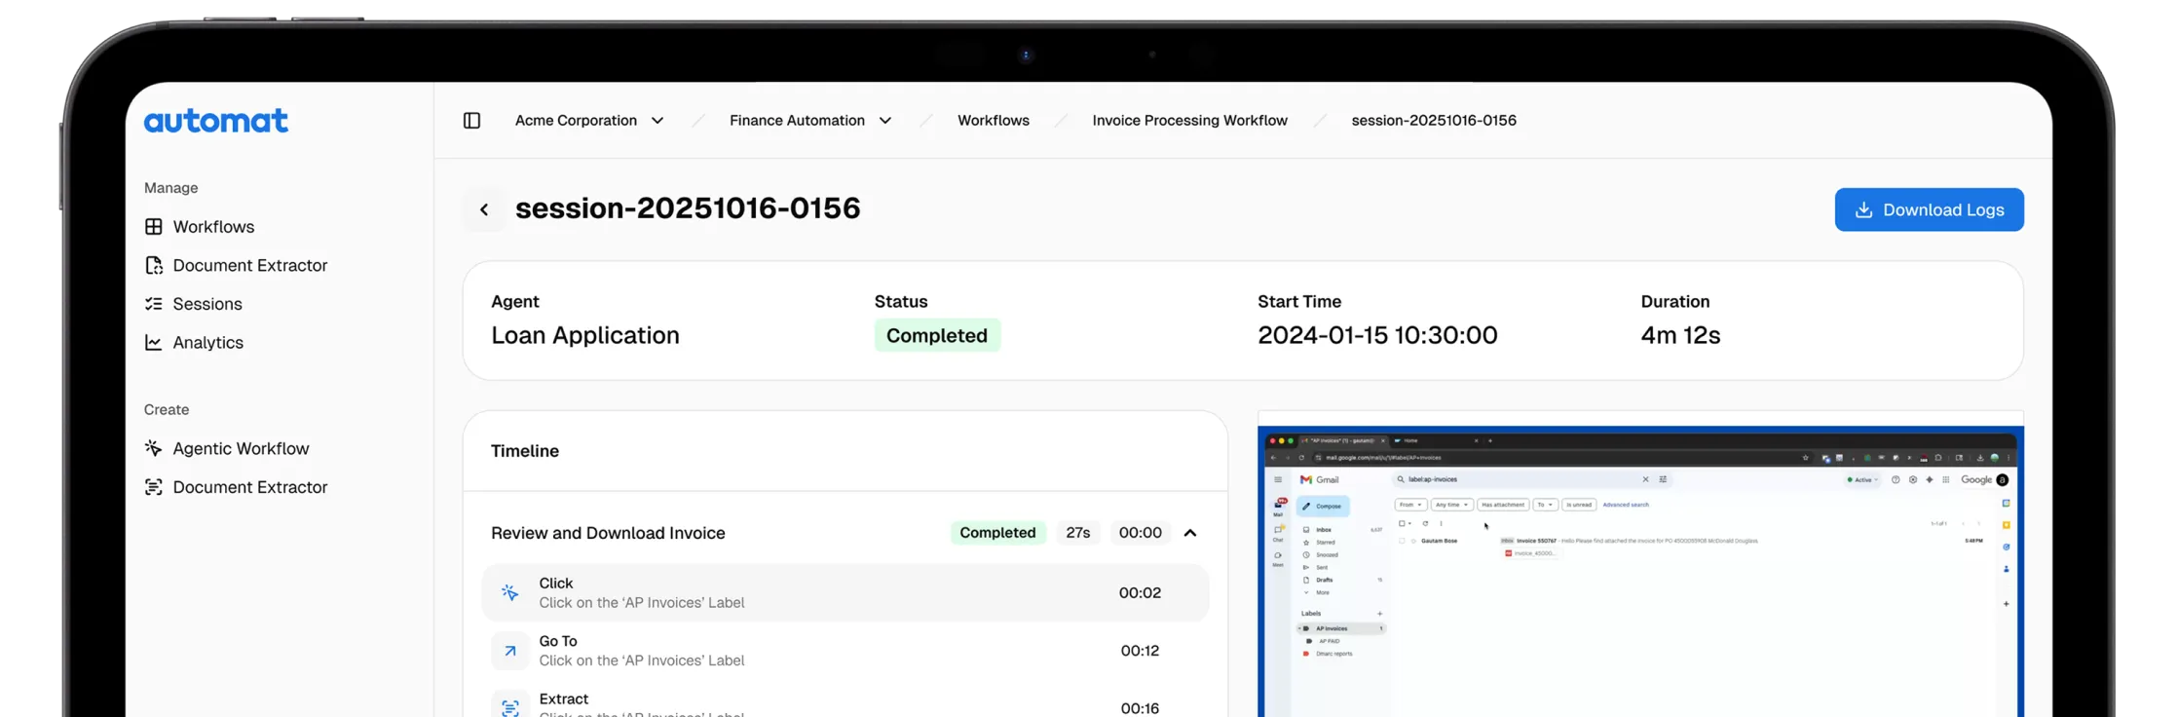This screenshot has width=2178, height=717.
Task: Click Review and Download Invoice title
Action: pos(608,533)
